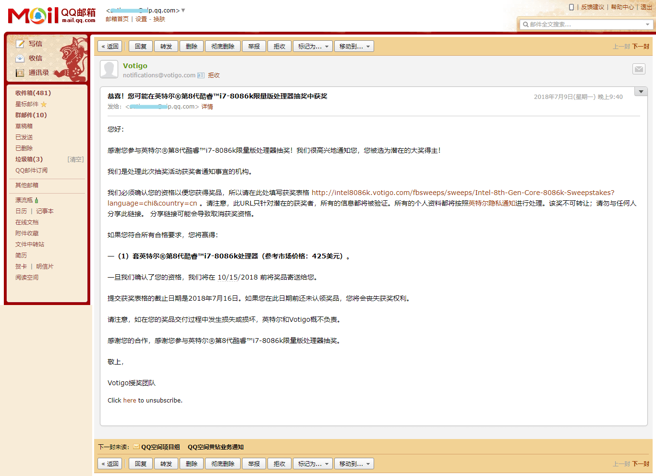656x476 pixels.
Task: Expand the message options arrow near date
Action: click(x=641, y=92)
